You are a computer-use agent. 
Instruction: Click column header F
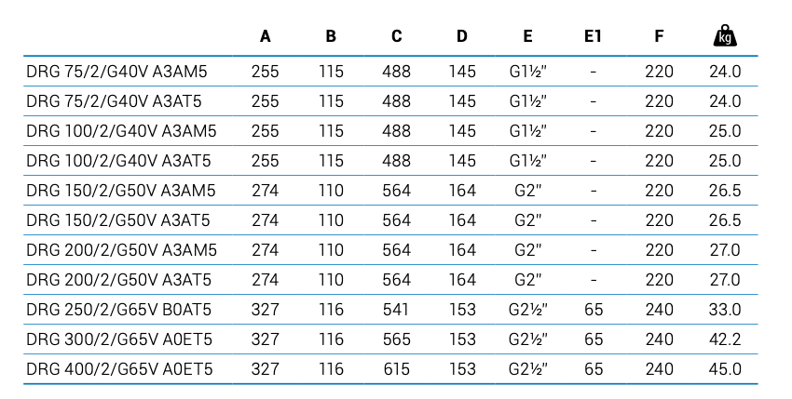coord(659,37)
